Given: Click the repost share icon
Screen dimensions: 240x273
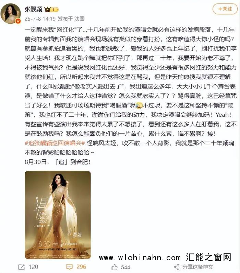Looking at the screenshot, I should [x=22, y=267].
